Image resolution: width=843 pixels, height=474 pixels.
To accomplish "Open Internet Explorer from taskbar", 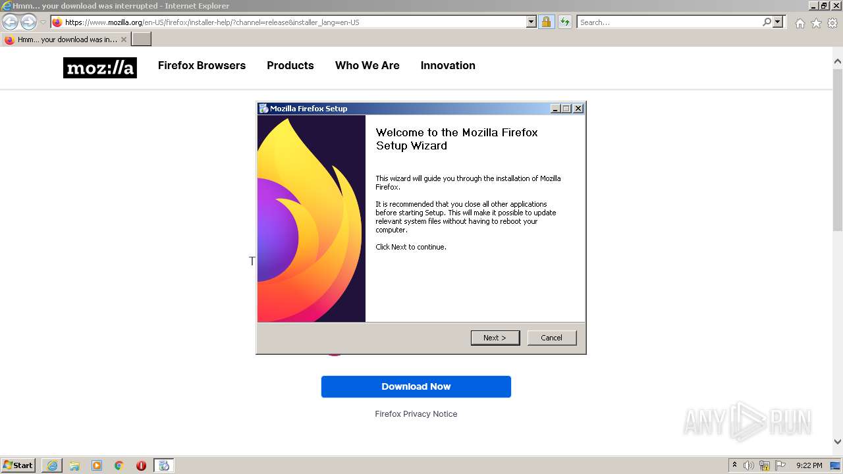I will (x=52, y=465).
